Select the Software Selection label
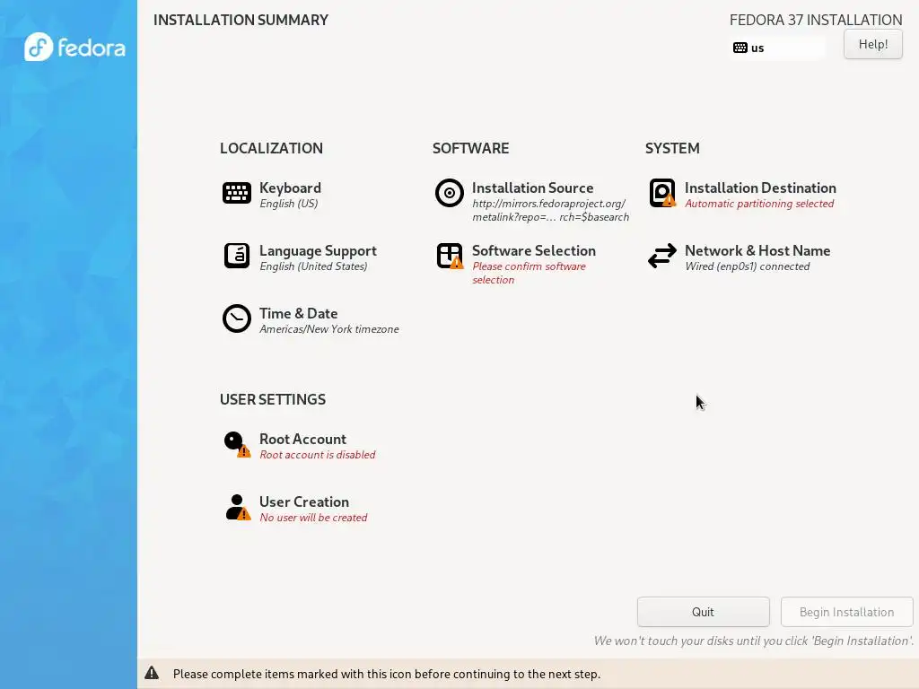Viewport: 919px width, 689px height. (x=534, y=251)
